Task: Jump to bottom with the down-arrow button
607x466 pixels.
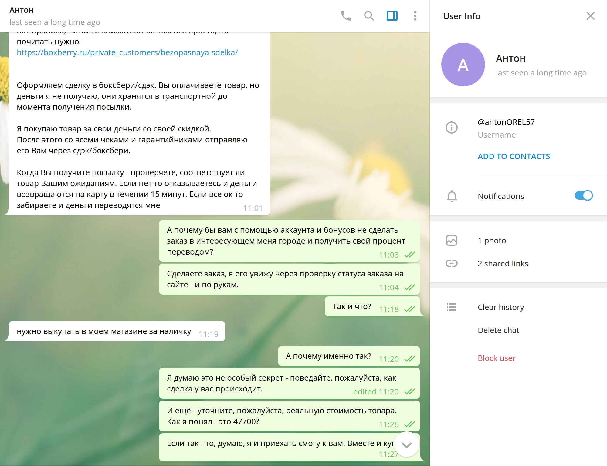Action: (406, 444)
